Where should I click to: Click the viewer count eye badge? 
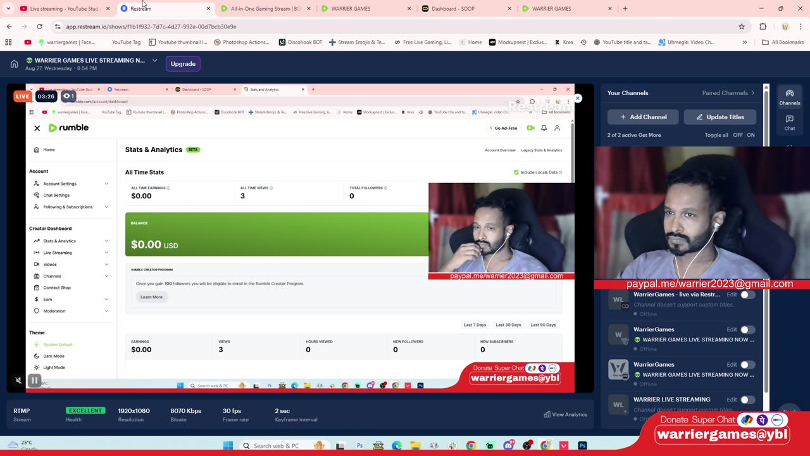point(67,96)
